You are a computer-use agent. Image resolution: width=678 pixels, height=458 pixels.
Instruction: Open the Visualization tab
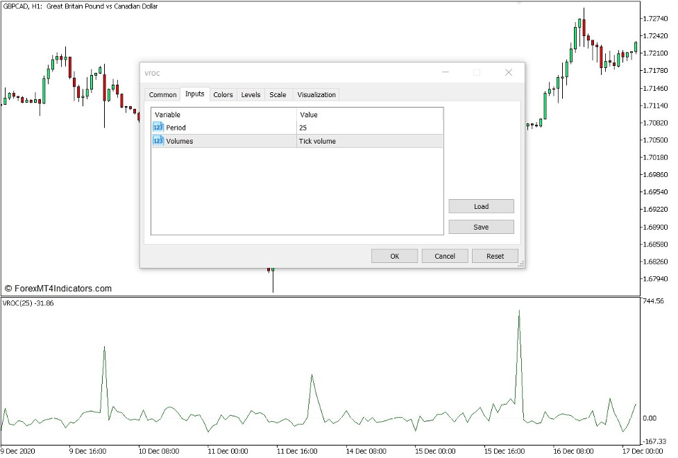click(x=316, y=94)
